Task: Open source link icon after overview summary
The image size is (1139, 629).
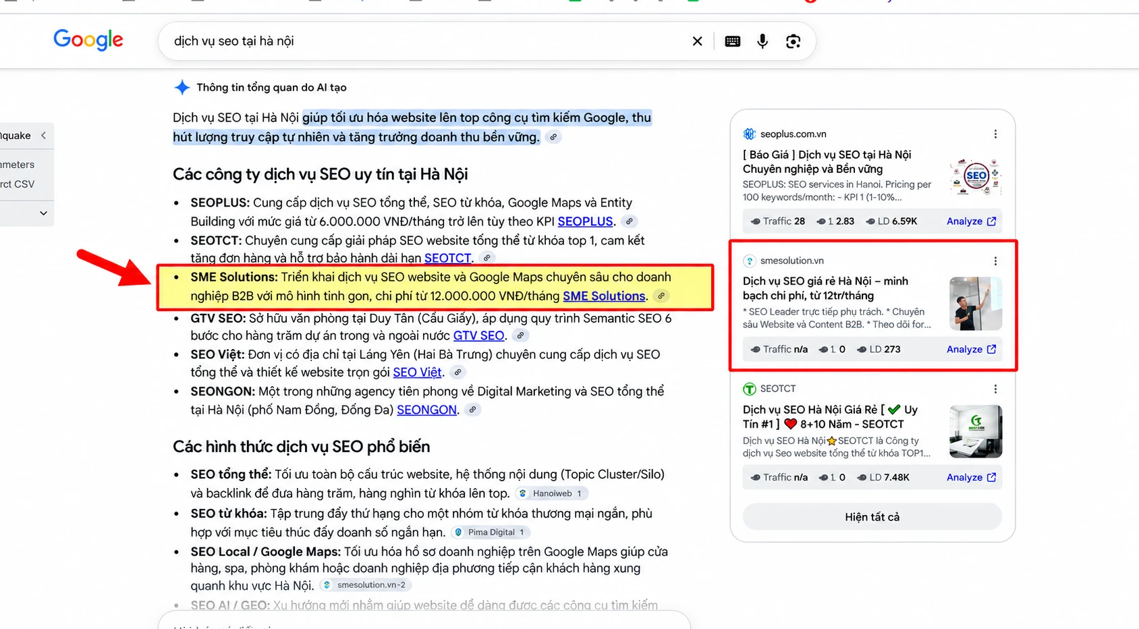Action: point(553,137)
